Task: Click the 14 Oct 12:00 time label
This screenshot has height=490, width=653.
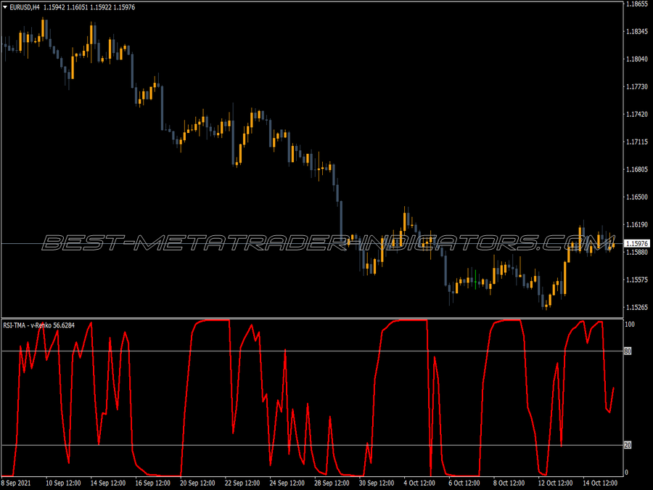Action: [600, 483]
